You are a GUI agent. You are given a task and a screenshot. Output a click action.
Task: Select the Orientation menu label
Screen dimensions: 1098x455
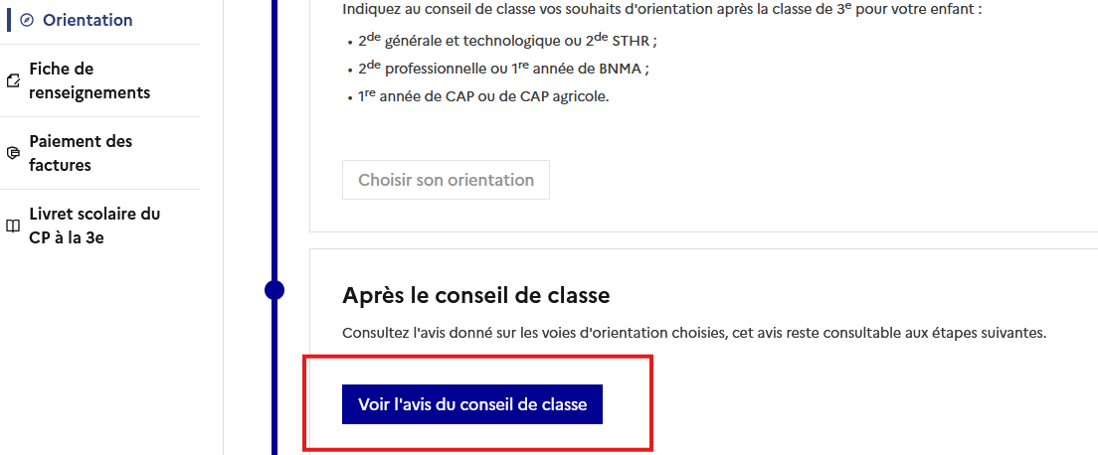(x=88, y=20)
